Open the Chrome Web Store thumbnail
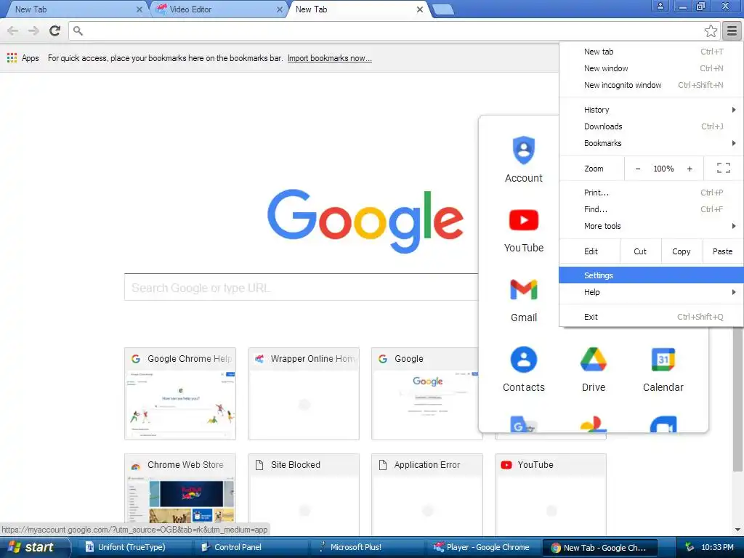Image resolution: width=744 pixels, height=558 pixels. 180,494
